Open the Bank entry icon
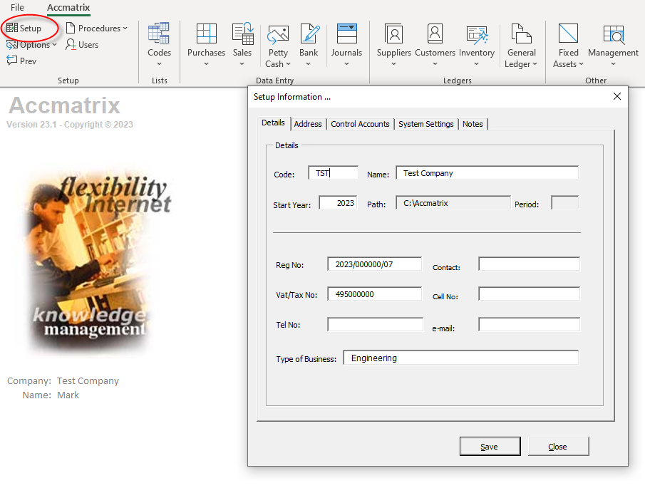 [x=309, y=34]
